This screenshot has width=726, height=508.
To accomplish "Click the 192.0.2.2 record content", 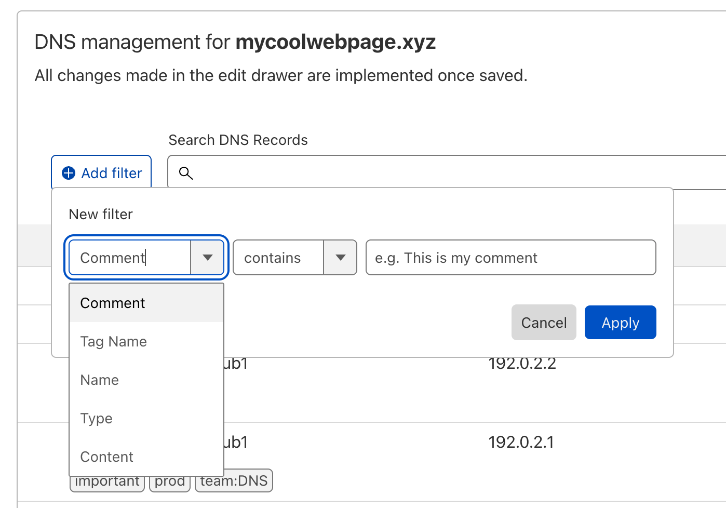I will coord(522,363).
